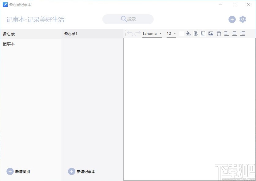
Task: Click the trash can delete icon
Action: point(219,34)
